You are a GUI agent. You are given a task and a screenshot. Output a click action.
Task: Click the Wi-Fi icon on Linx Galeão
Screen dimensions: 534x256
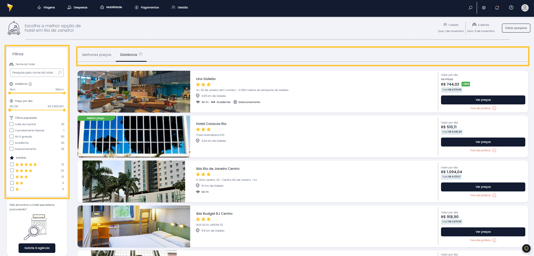[198, 102]
